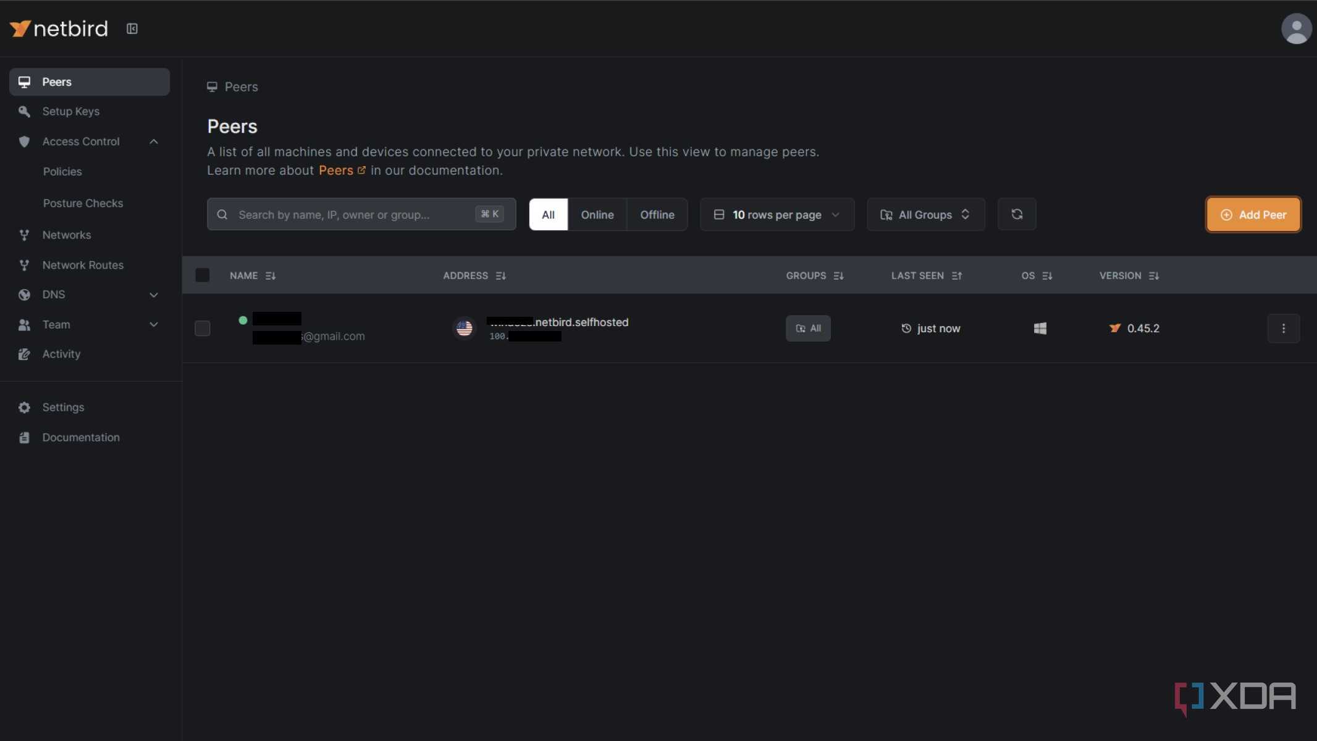
Task: Expand the Team sidebar section
Action: coord(154,324)
